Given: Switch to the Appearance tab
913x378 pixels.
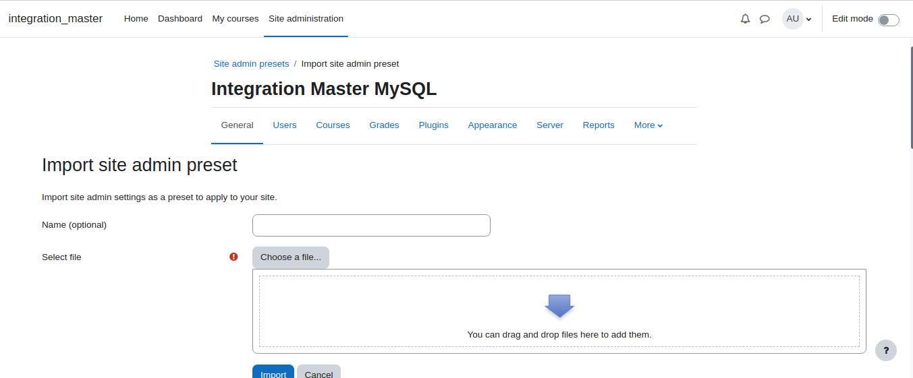Looking at the screenshot, I should [x=493, y=125].
